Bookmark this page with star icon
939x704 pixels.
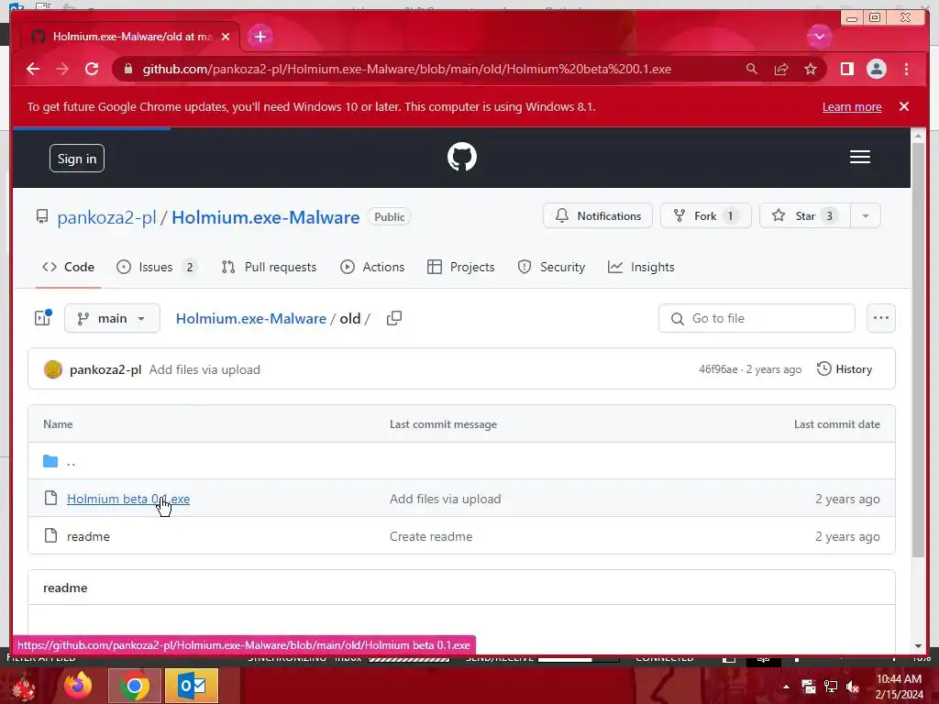pos(811,69)
